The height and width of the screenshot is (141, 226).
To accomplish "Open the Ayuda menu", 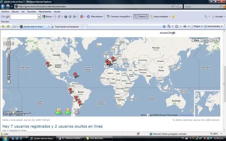I will [57, 12].
